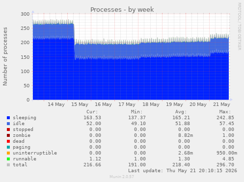Click the 'Processes - by week' title
Viewport: 244px width, 182px height.
pyautogui.click(x=122, y=9)
